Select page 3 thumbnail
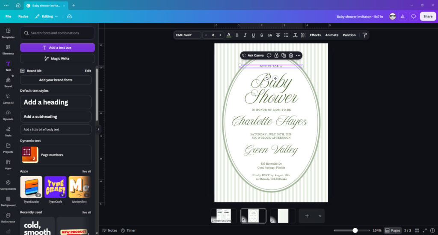The width and height of the screenshot is (438, 235). (x=283, y=216)
